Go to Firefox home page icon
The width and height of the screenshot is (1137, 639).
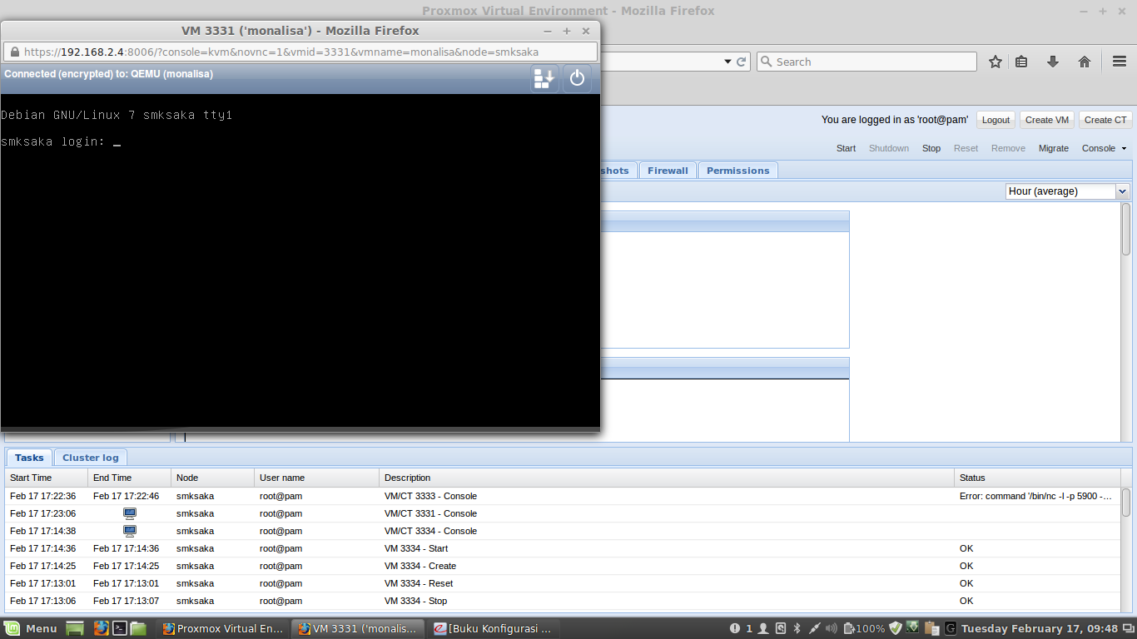point(1085,62)
